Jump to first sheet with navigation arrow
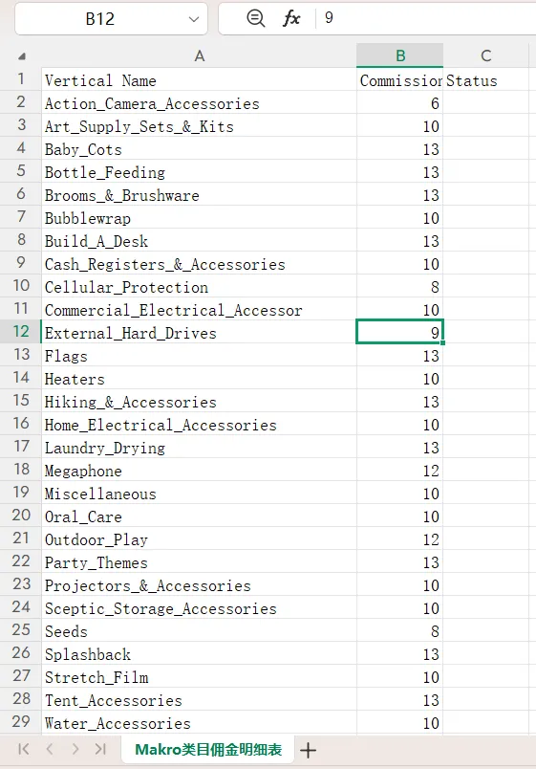This screenshot has height=769, width=536. pyautogui.click(x=23, y=749)
